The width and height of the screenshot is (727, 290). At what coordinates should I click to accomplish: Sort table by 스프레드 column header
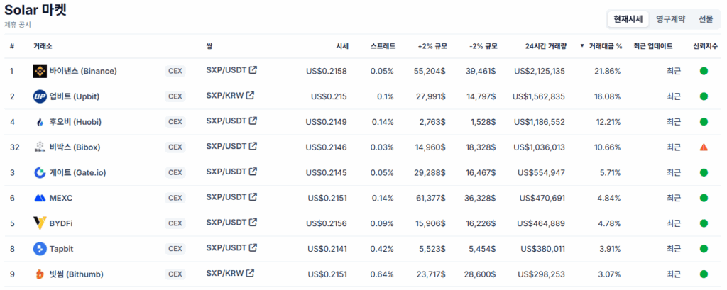coord(384,46)
